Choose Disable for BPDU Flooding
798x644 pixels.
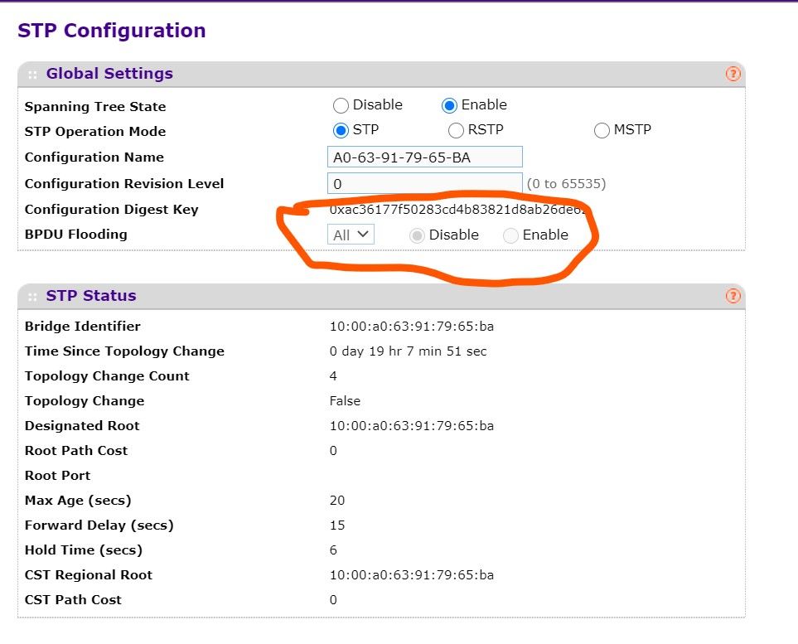(x=417, y=235)
